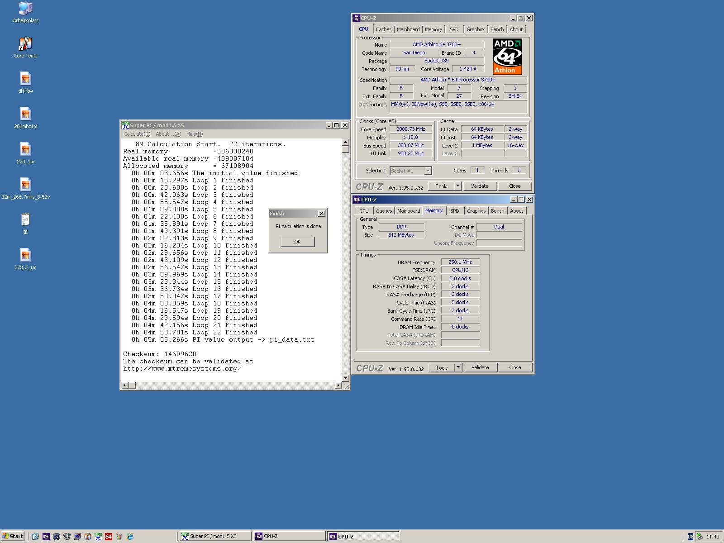Click the 11:40 system tray clock
The width and height of the screenshot is (724, 543).
tap(712, 537)
